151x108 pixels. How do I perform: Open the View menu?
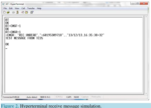click(x=17, y=8)
